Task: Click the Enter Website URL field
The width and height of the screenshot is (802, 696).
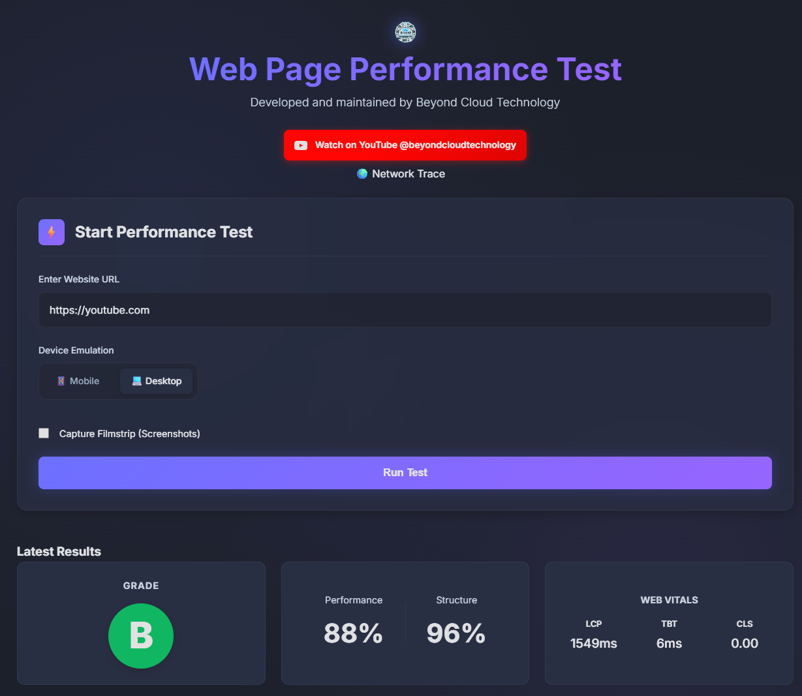Action: click(405, 310)
